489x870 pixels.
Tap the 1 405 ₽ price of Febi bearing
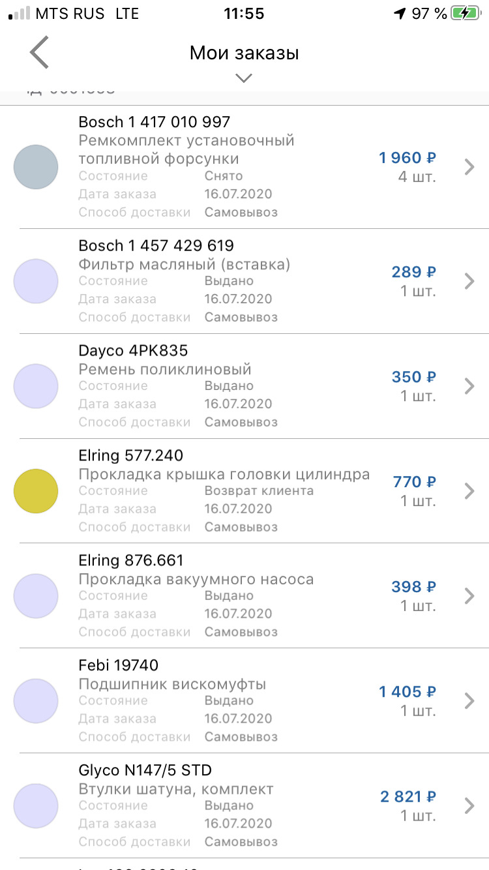coord(407,692)
